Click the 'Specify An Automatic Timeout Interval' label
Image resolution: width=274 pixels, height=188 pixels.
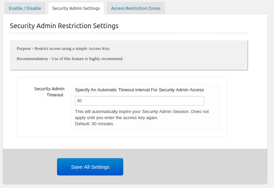[x=139, y=90]
